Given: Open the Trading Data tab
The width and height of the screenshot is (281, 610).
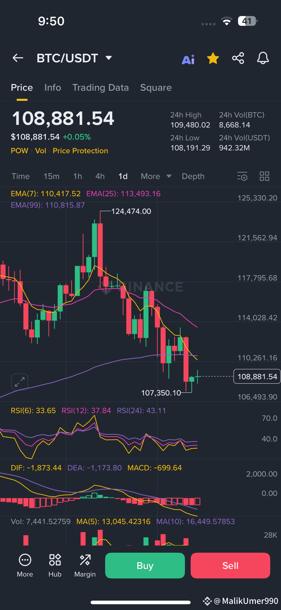Looking at the screenshot, I should [x=100, y=88].
